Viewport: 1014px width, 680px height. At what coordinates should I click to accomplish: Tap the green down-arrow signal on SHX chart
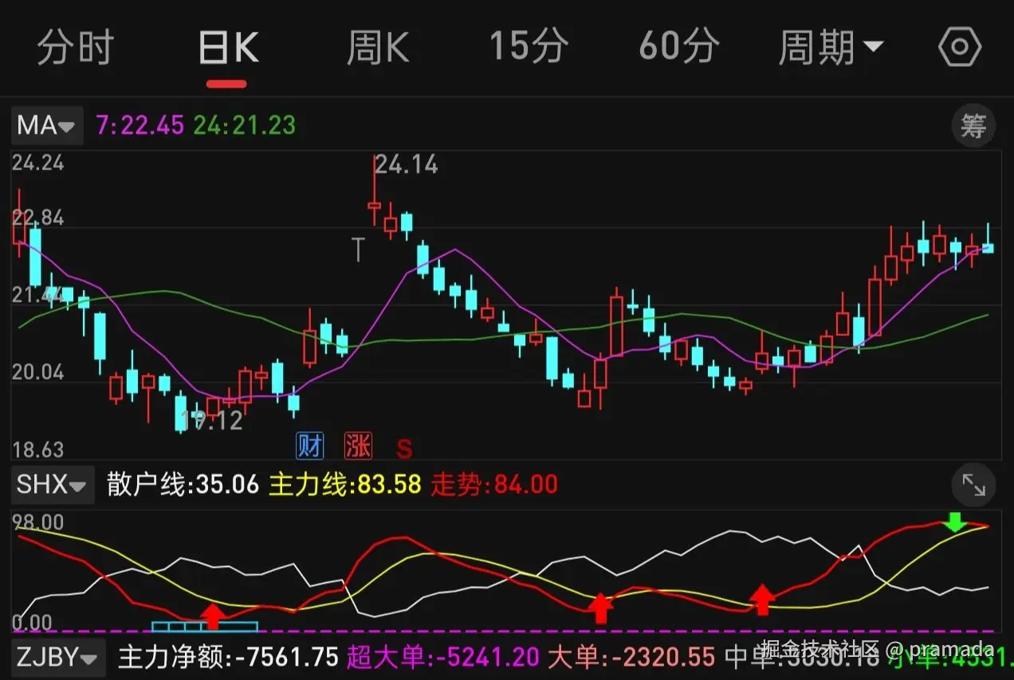[x=954, y=522]
